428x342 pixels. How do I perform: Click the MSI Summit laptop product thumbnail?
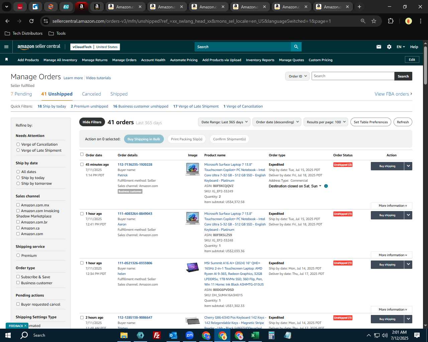point(193,267)
